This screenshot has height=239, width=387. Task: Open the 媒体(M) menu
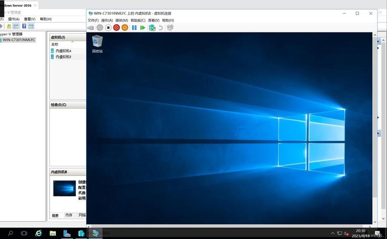[121, 20]
